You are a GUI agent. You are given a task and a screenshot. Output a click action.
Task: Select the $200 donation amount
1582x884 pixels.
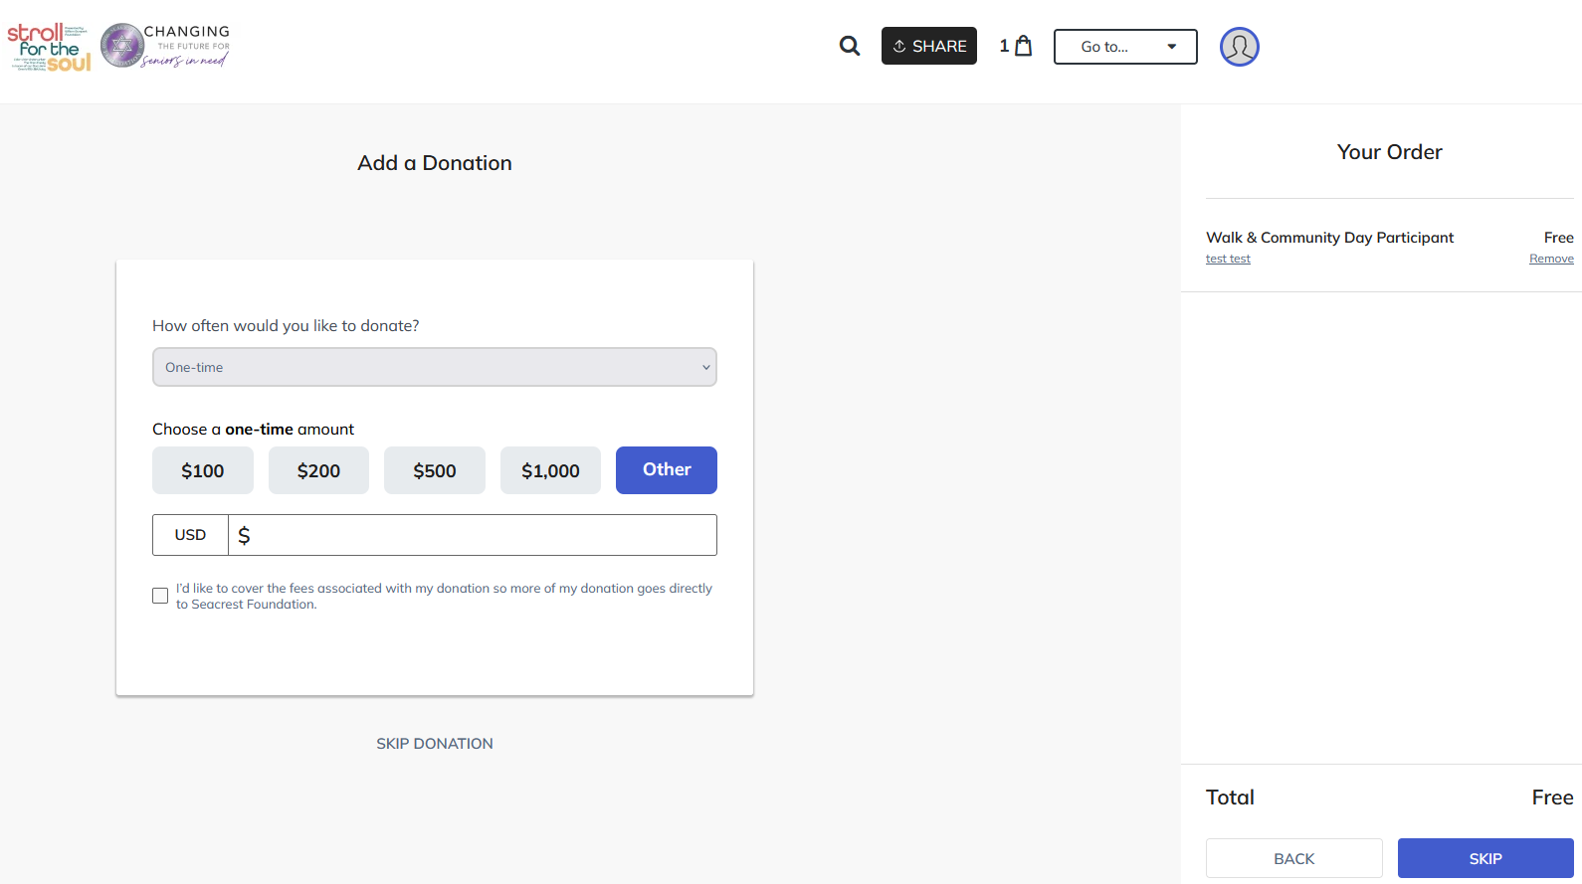pos(318,470)
